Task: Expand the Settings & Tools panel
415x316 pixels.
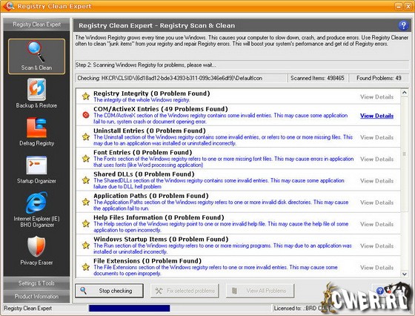Action: click(x=36, y=283)
